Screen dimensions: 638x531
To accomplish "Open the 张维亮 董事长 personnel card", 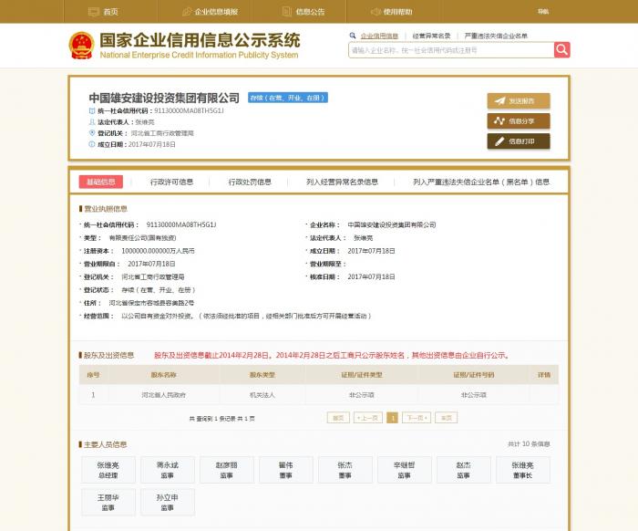I will [x=523, y=470].
